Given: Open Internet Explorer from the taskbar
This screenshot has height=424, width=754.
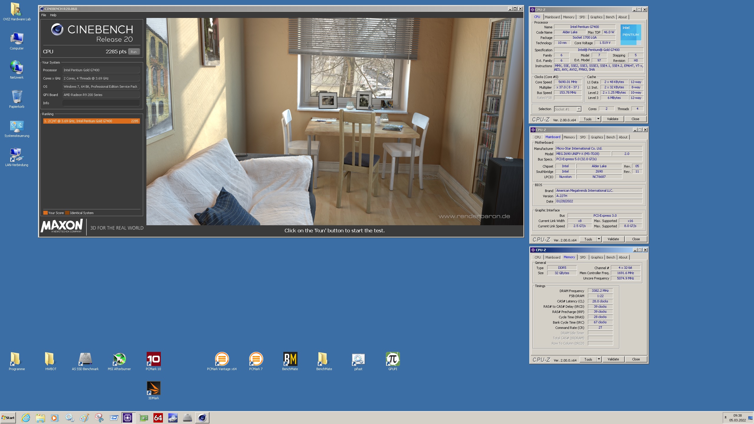Looking at the screenshot, I should pos(26,418).
